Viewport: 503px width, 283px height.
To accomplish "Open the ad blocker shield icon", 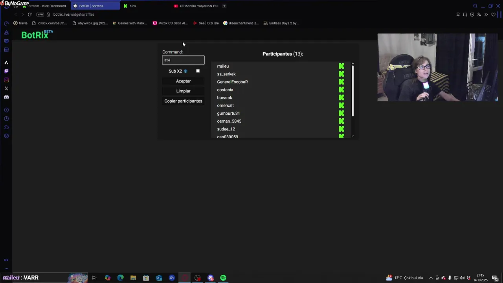I will 472,15.
